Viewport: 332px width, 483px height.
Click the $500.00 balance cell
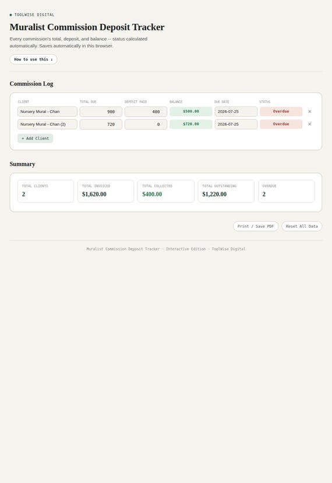point(191,111)
